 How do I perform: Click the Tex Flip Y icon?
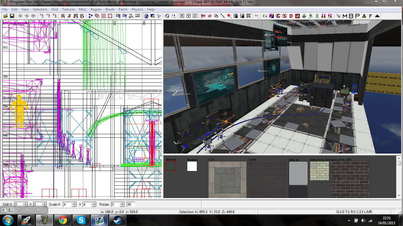click(124, 16)
